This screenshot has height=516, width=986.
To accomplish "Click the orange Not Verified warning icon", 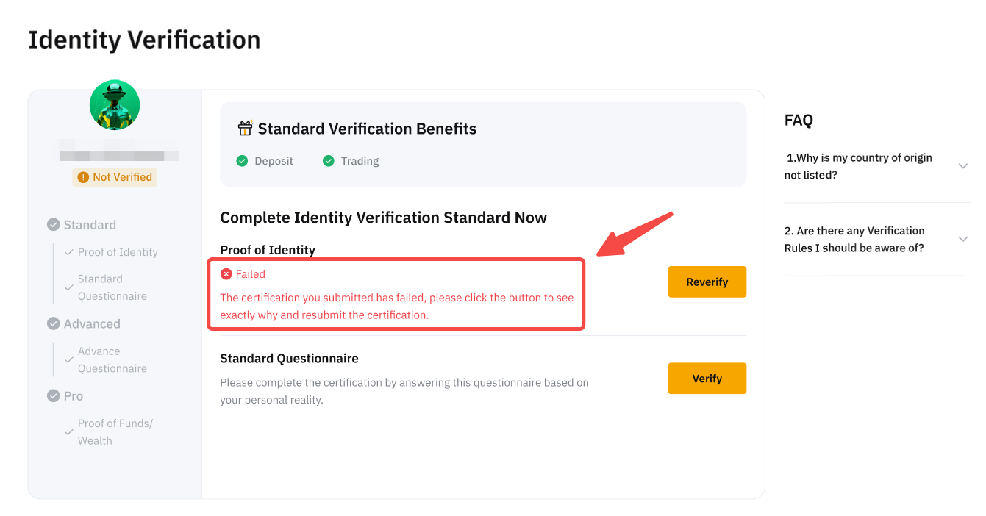I will coord(83,177).
